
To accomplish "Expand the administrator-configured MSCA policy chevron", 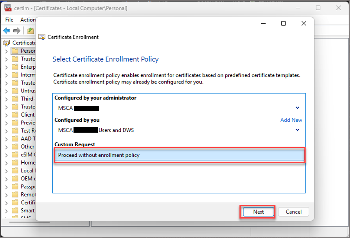I will (297, 108).
